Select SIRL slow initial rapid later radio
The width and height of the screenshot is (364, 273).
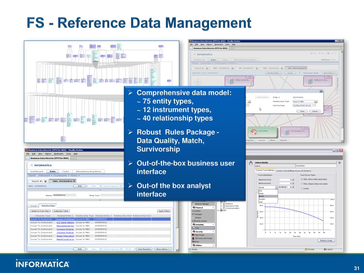302,180
